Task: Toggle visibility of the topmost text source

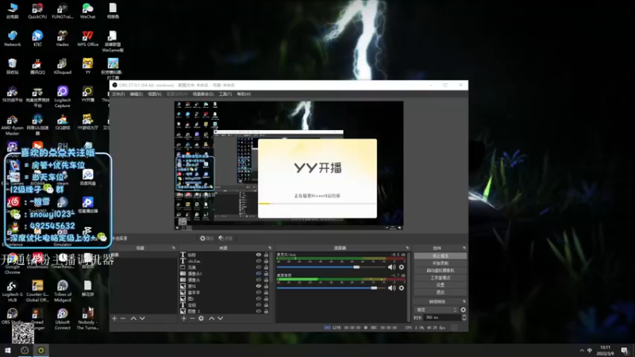Action: pos(259,255)
